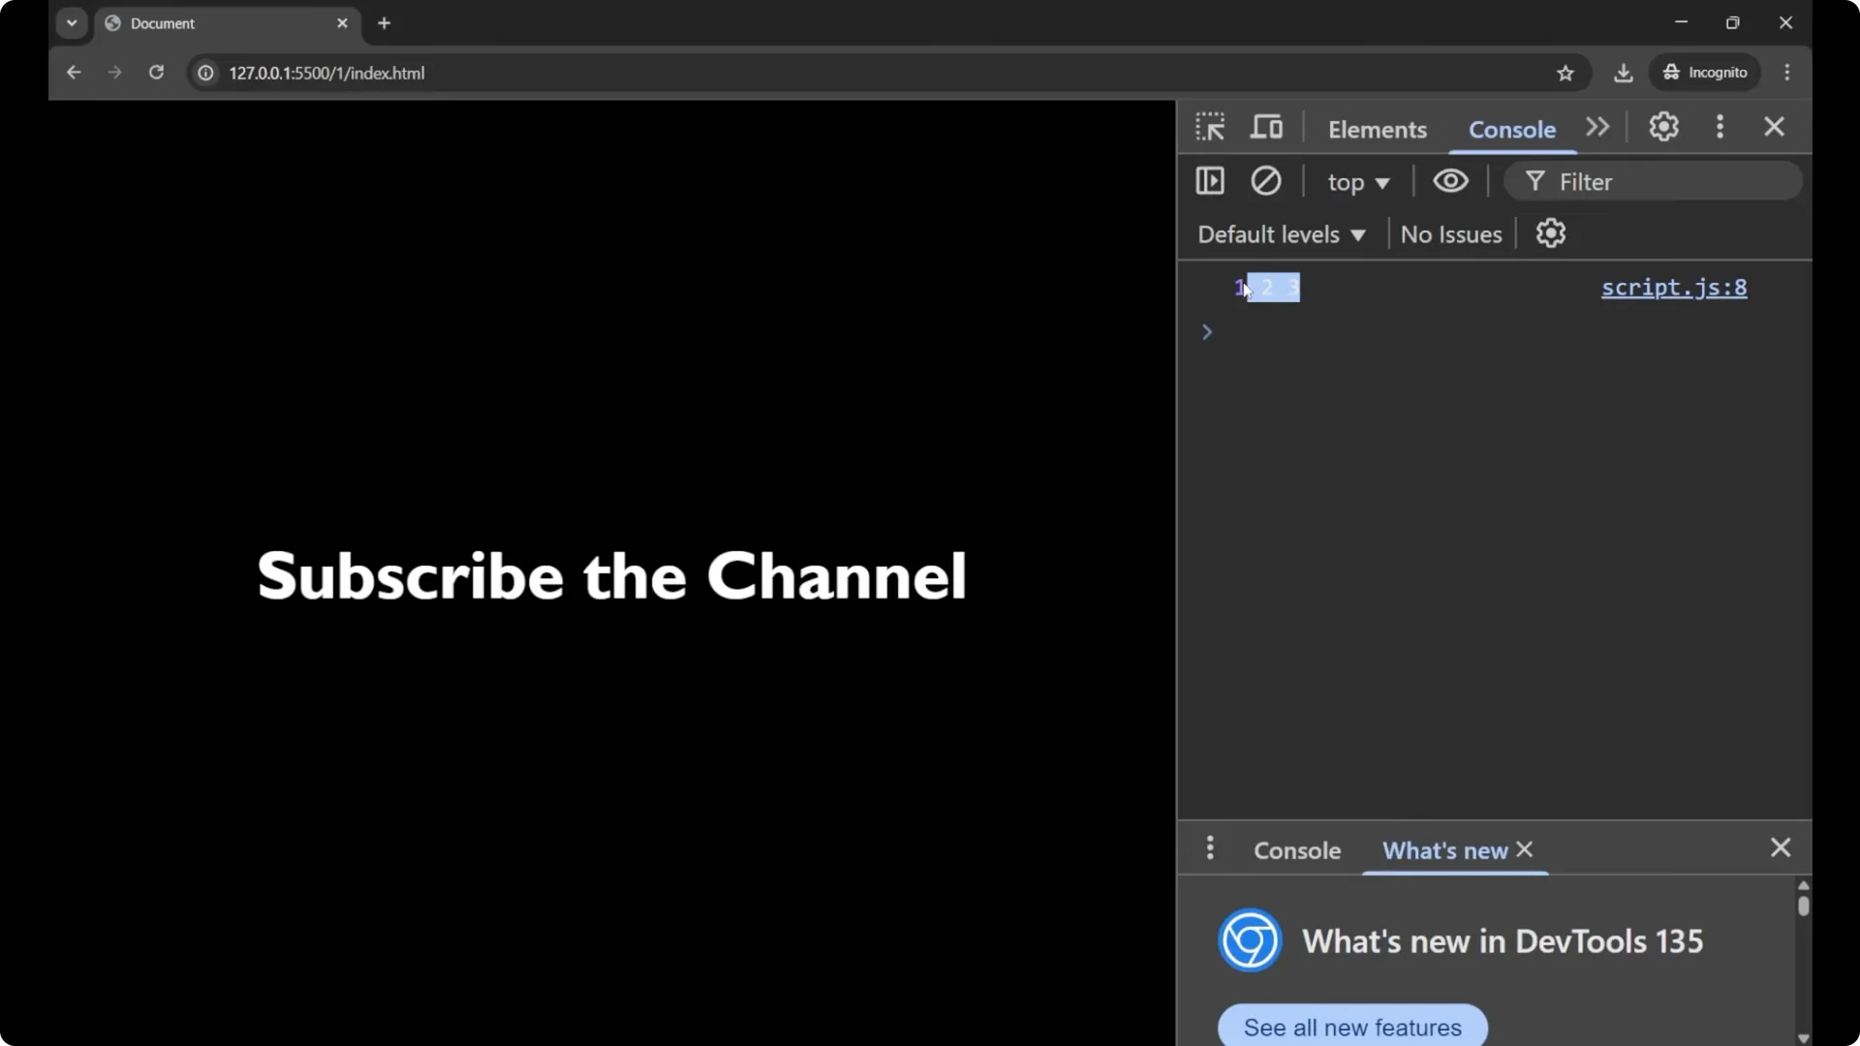Create live expression with eye icon
The image size is (1860, 1046).
click(1450, 181)
